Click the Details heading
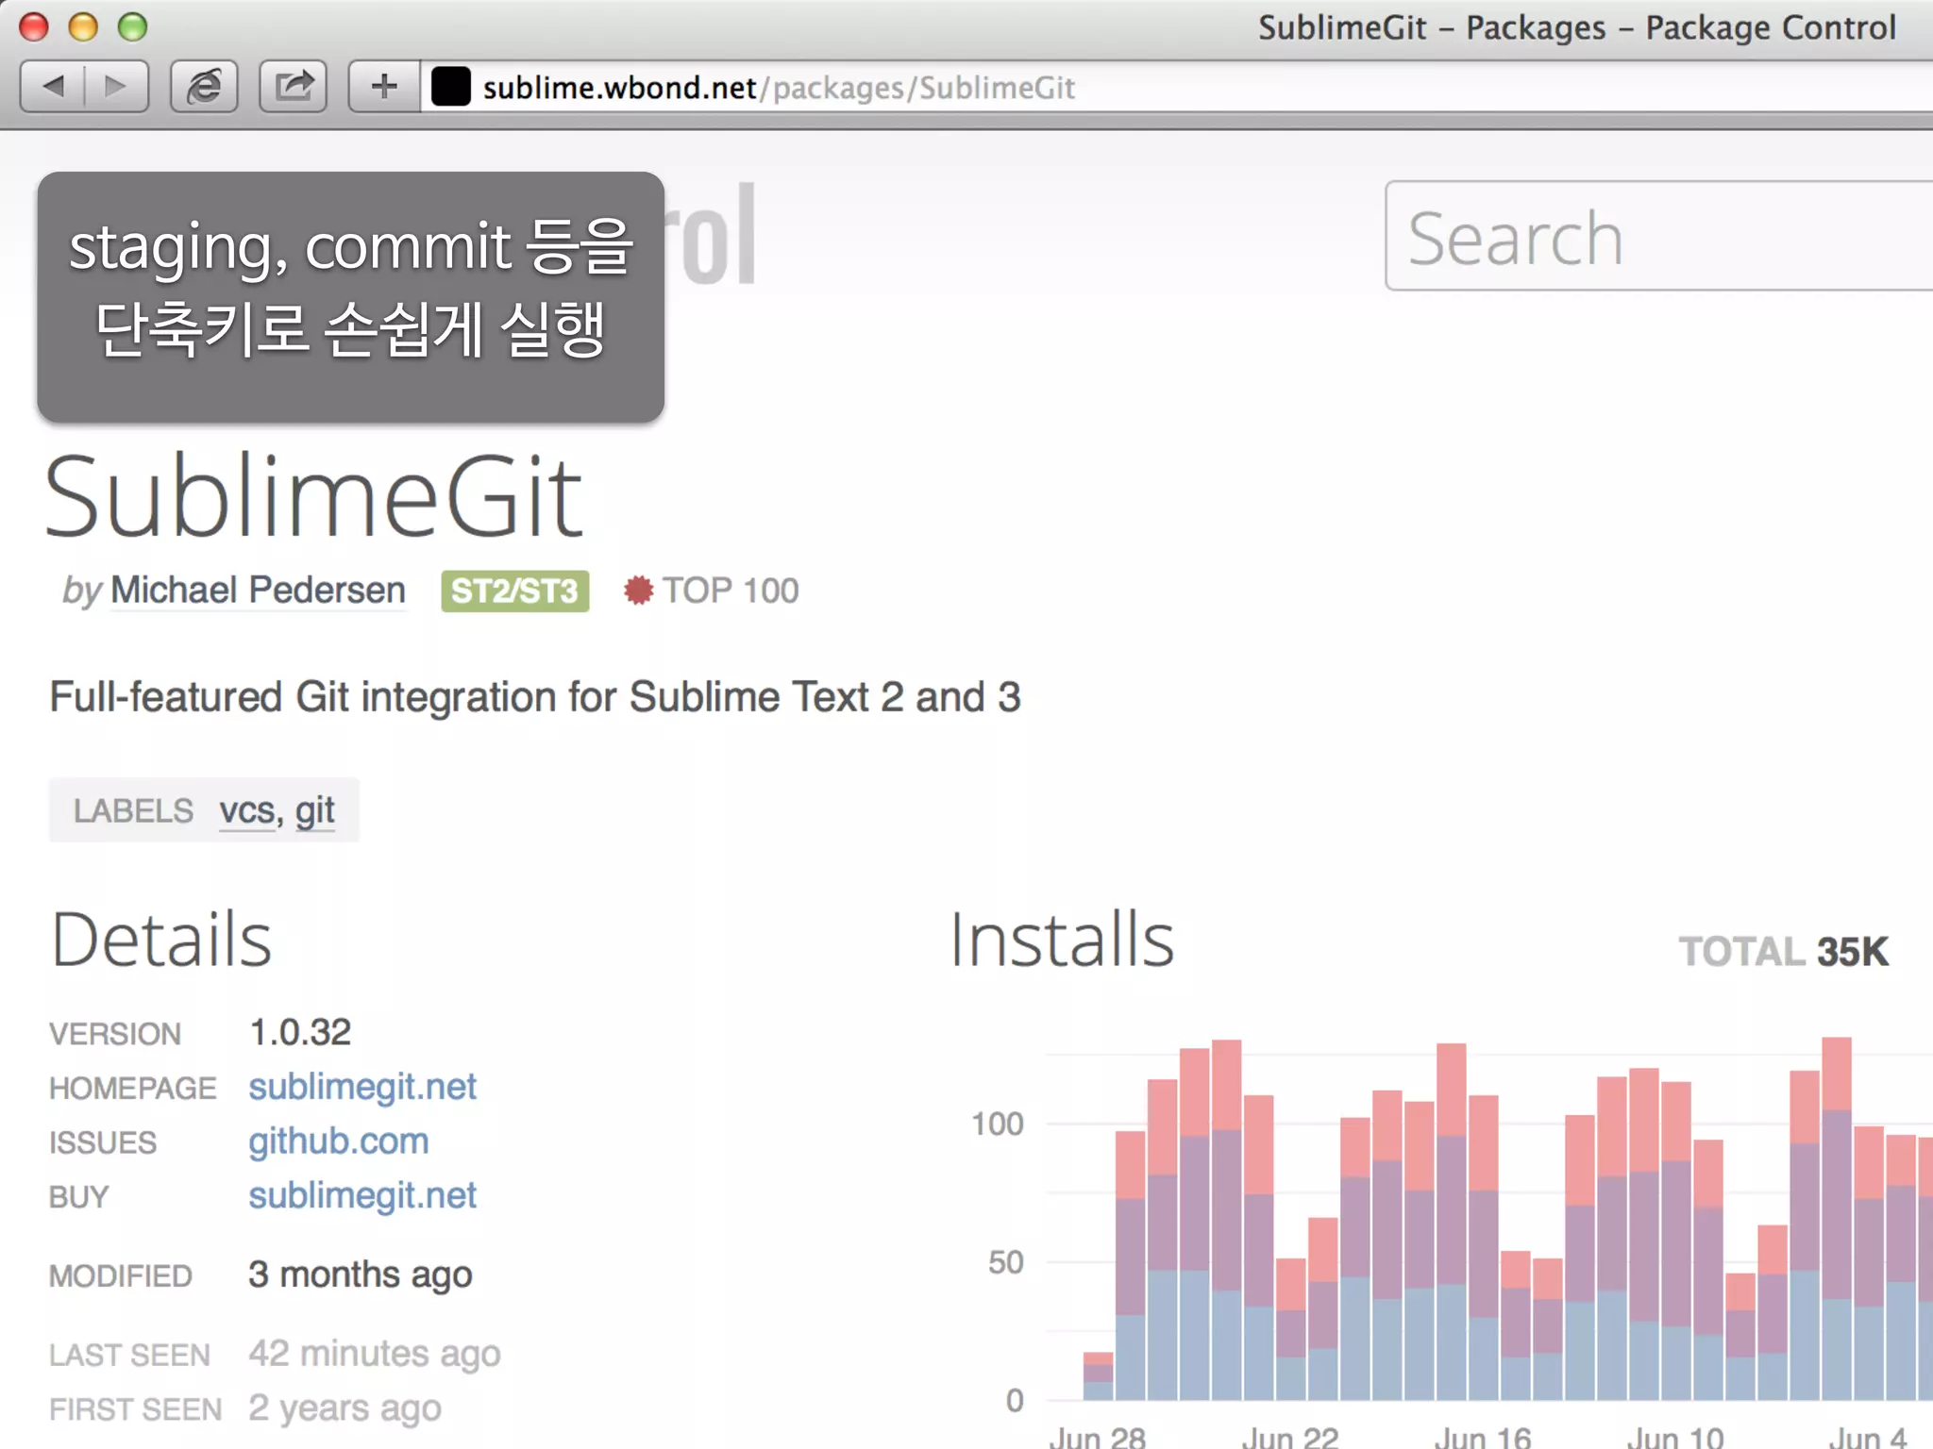This screenshot has height=1449, width=1933. (x=161, y=940)
